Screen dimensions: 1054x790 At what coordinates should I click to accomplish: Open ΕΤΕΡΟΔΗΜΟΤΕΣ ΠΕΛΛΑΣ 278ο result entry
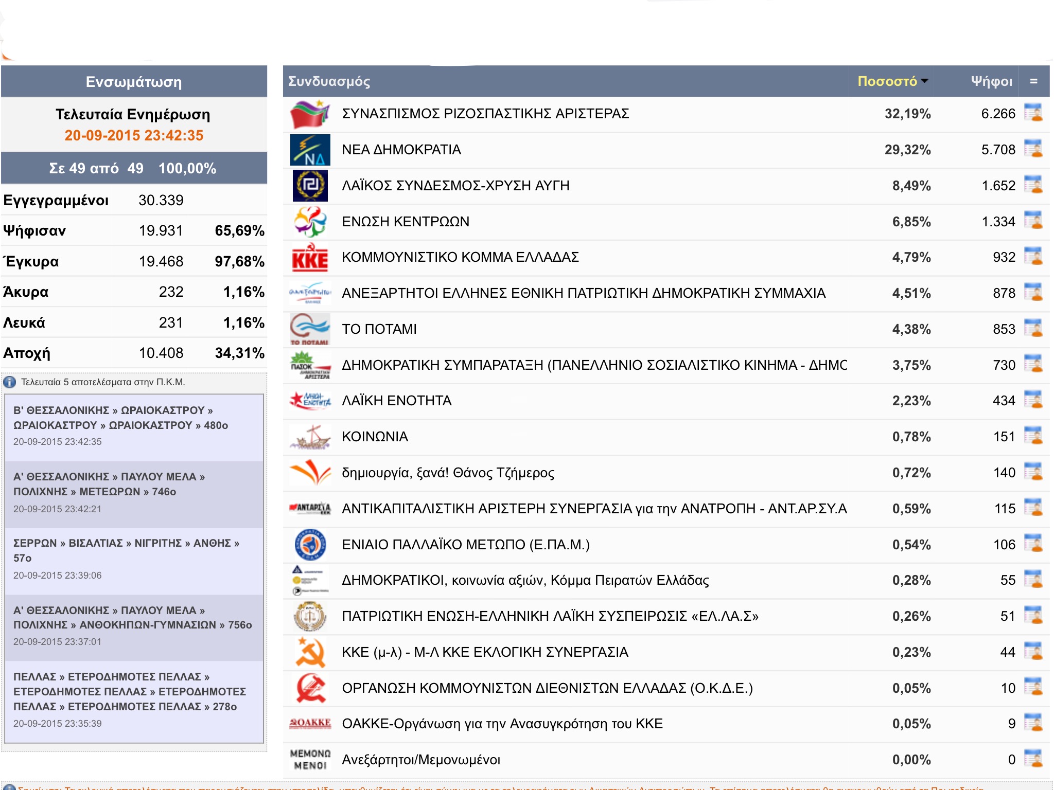(134, 702)
